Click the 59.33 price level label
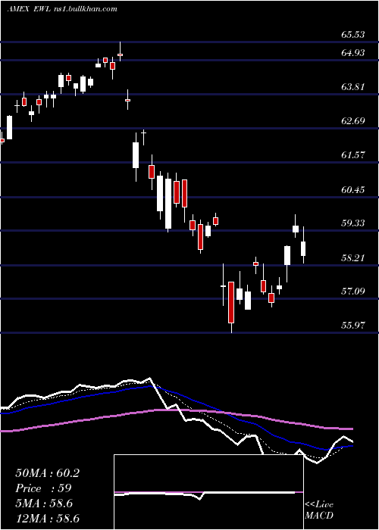The width and height of the screenshot is (379, 530). point(353,223)
